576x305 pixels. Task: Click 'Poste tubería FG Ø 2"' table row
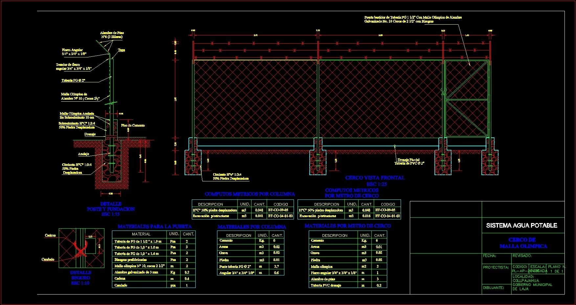(251, 267)
